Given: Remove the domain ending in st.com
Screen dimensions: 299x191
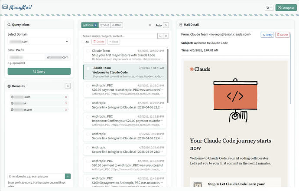Looking at the screenshot, I should coord(66,110).
